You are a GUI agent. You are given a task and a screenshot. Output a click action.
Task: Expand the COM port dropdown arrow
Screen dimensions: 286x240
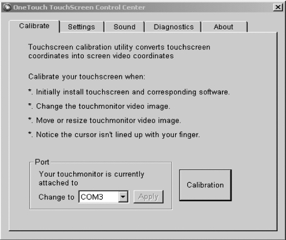[x=123, y=197]
